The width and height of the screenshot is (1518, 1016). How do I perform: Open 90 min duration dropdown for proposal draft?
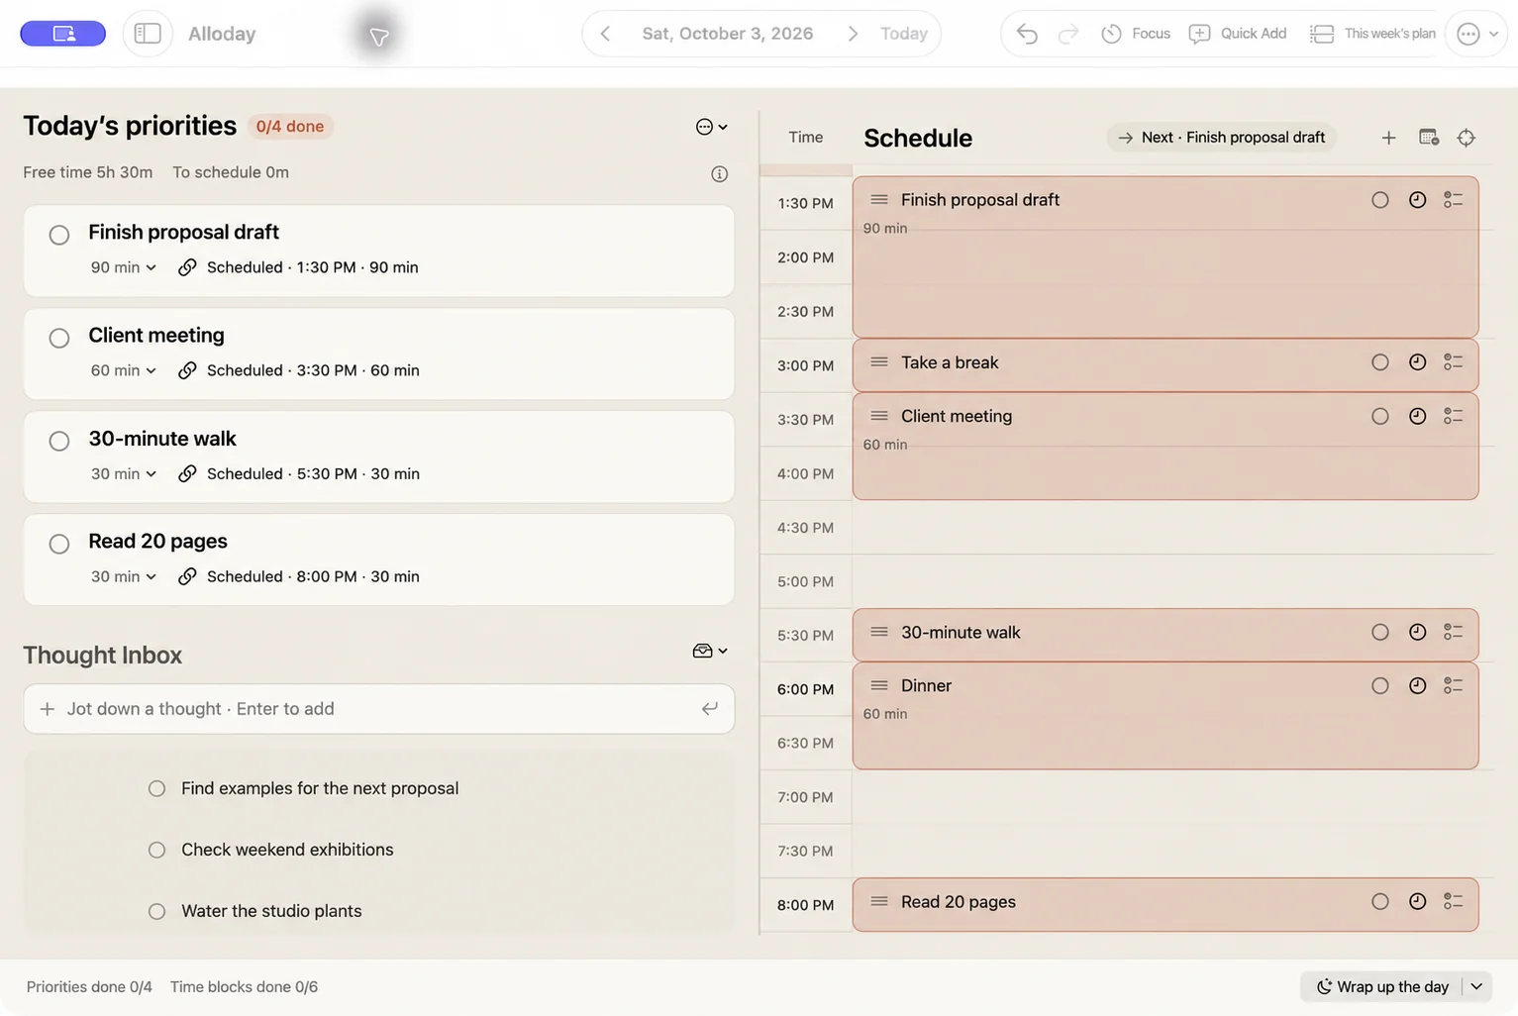pos(124,267)
